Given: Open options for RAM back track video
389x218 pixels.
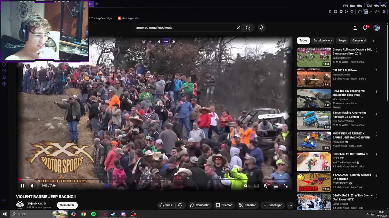Looking at the screenshot, I should [x=377, y=91].
